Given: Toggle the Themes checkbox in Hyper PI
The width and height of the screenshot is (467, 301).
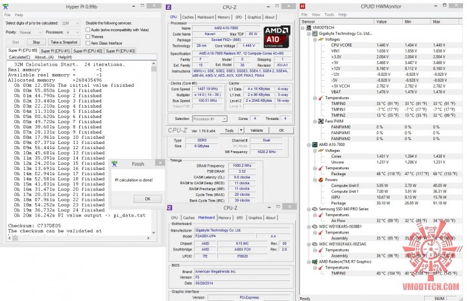Looking at the screenshot, I should [x=88, y=36].
